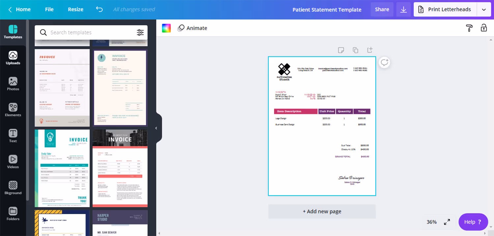Image resolution: width=494 pixels, height=236 pixels.
Task: Toggle the page lock icon
Action: coord(483,28)
